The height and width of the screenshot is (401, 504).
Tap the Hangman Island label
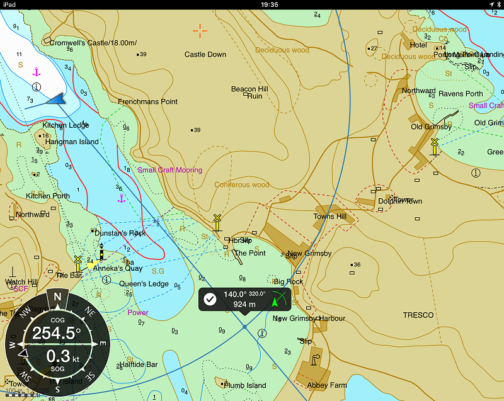[72, 142]
